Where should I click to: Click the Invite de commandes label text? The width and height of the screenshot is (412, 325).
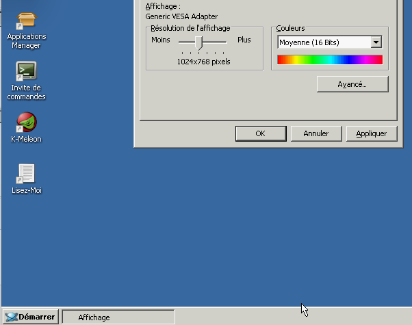click(26, 92)
